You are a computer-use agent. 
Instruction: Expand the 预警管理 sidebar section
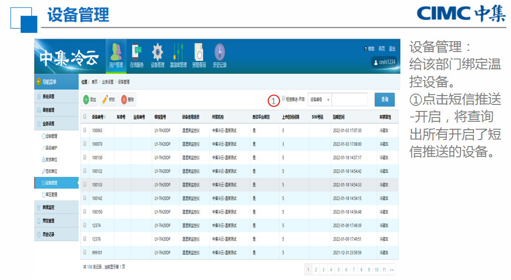coord(56,221)
